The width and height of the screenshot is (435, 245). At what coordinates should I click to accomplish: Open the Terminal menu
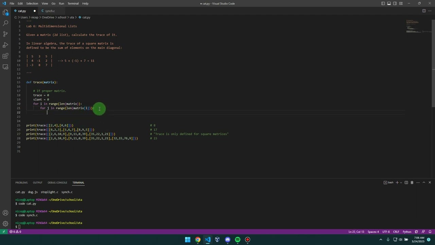(73, 3)
